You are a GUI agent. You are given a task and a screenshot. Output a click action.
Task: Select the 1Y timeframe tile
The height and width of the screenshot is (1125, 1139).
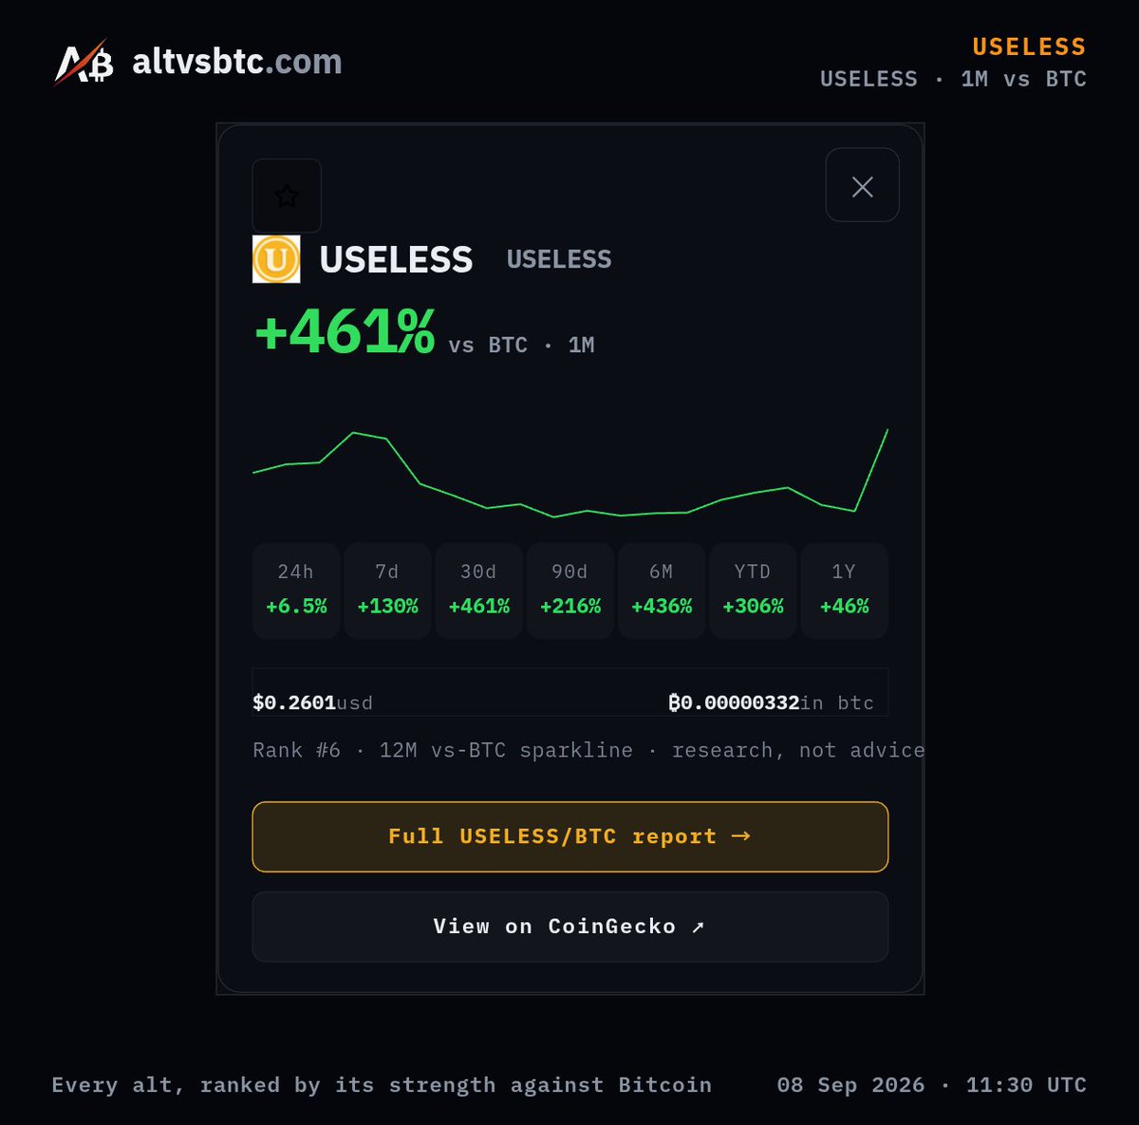point(845,590)
